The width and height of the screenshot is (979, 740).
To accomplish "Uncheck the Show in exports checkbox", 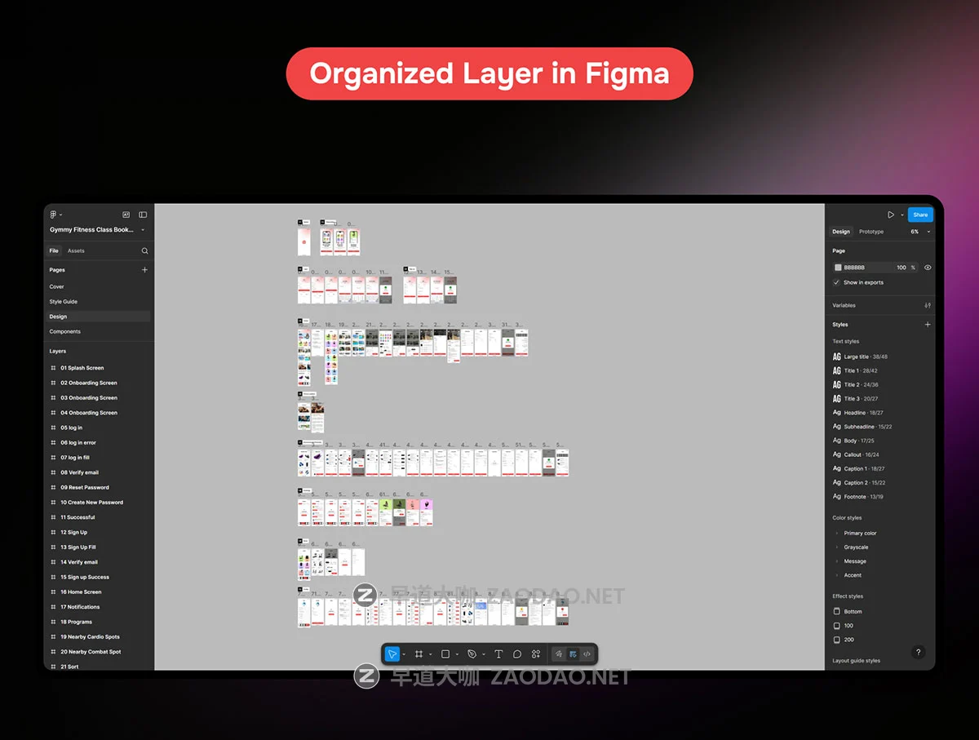I will point(837,282).
